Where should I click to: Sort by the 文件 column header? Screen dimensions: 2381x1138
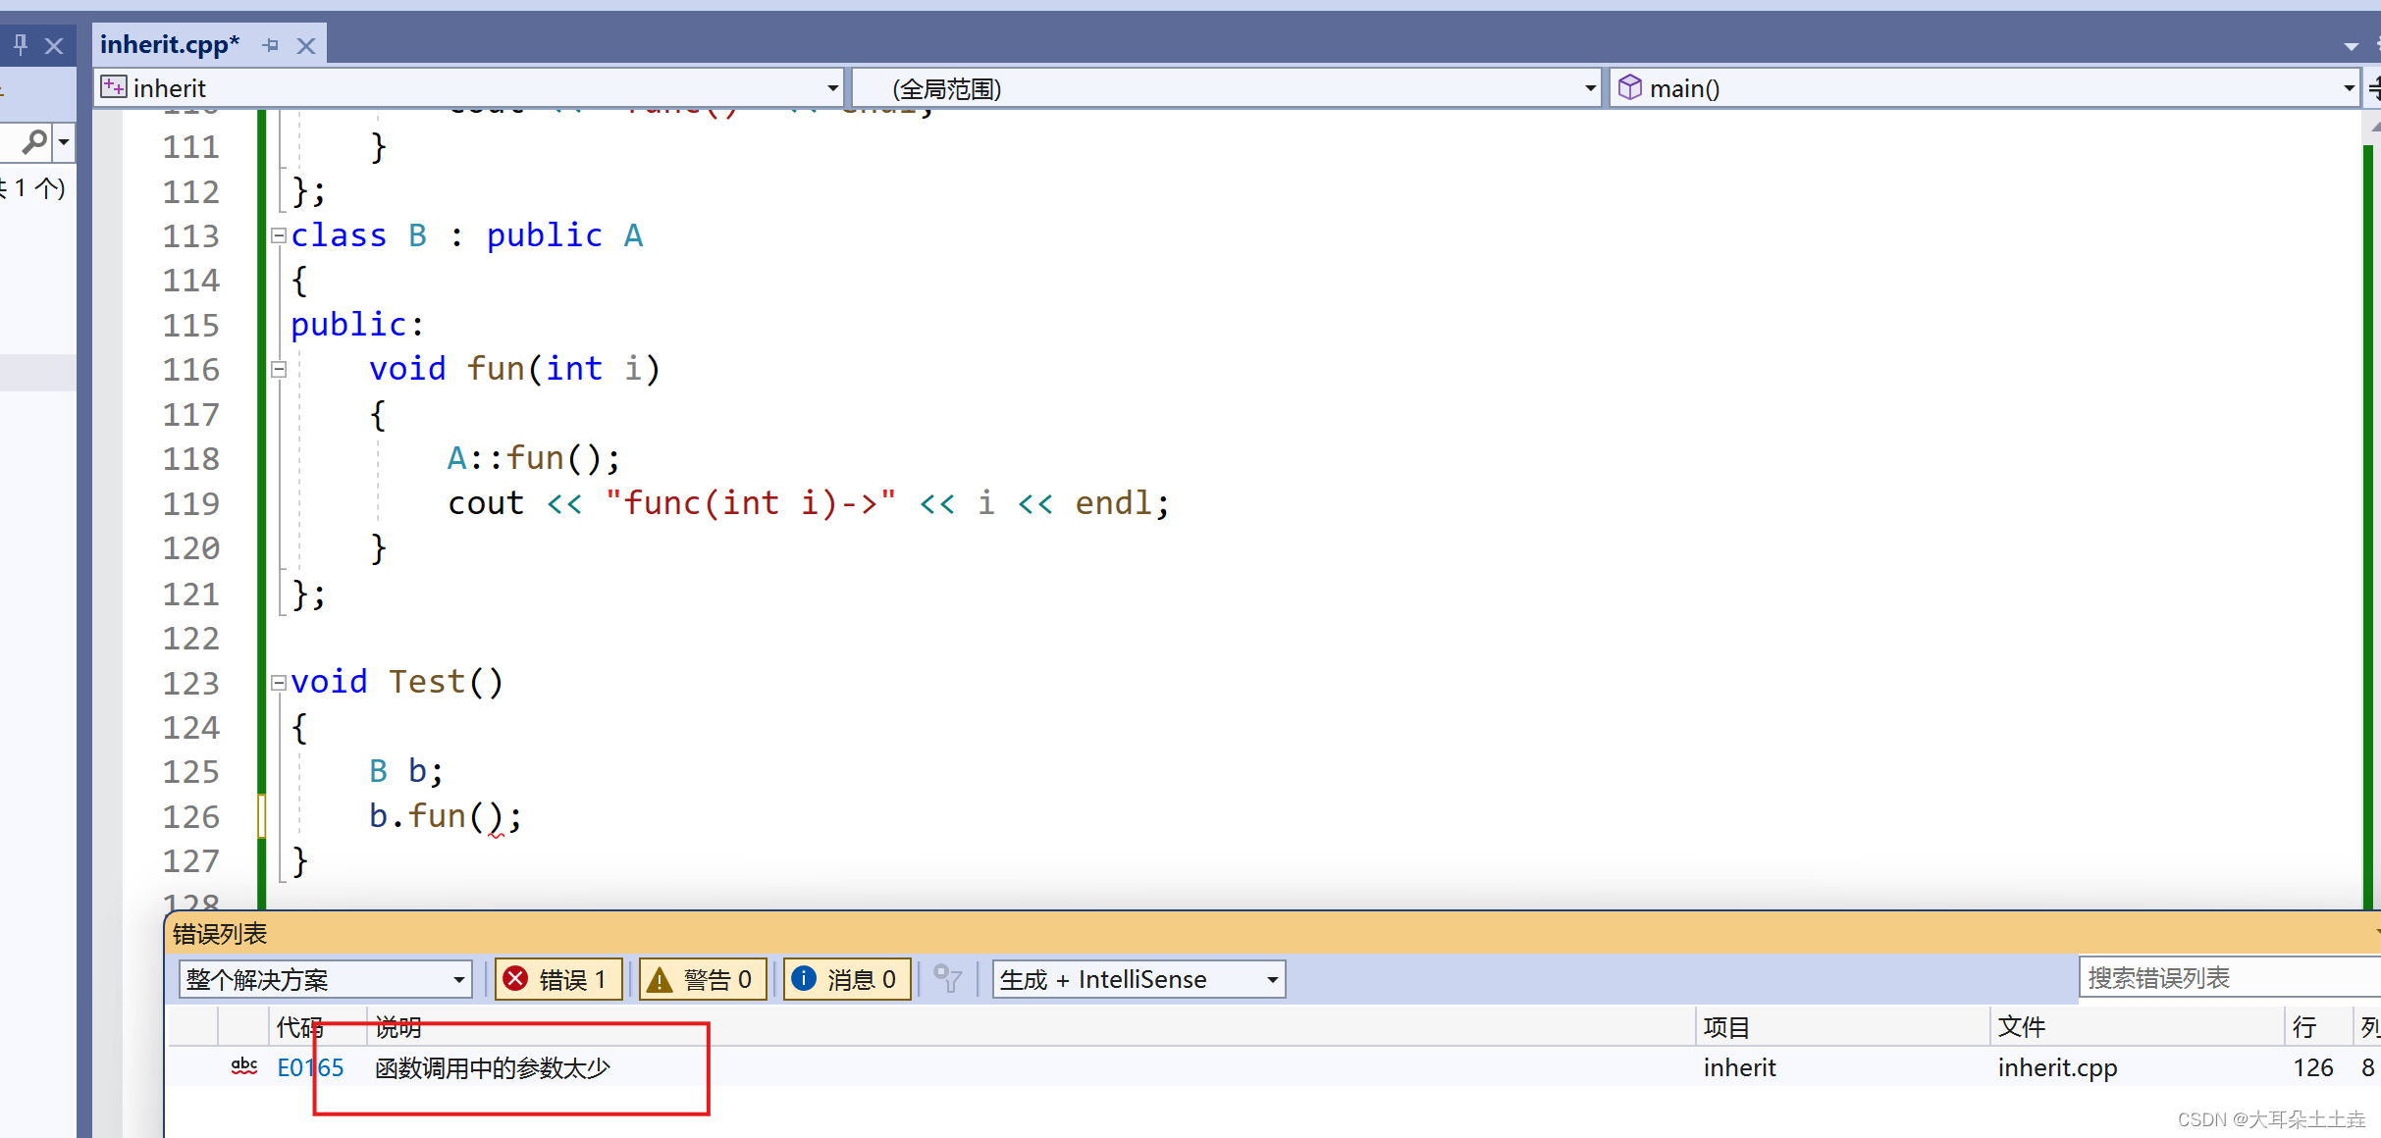click(2137, 1027)
